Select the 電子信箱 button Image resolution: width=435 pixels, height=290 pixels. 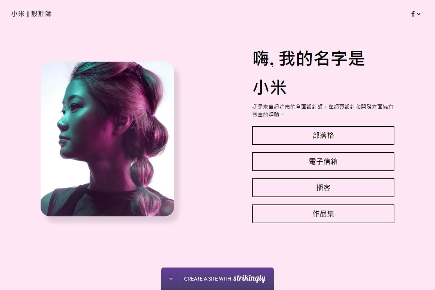click(x=323, y=162)
